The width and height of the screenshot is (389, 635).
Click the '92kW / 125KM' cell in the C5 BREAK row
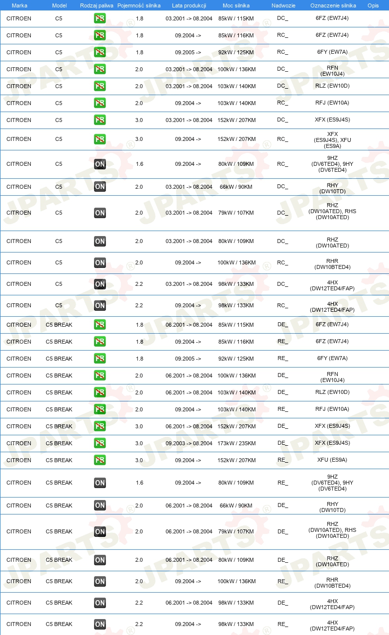[236, 359]
